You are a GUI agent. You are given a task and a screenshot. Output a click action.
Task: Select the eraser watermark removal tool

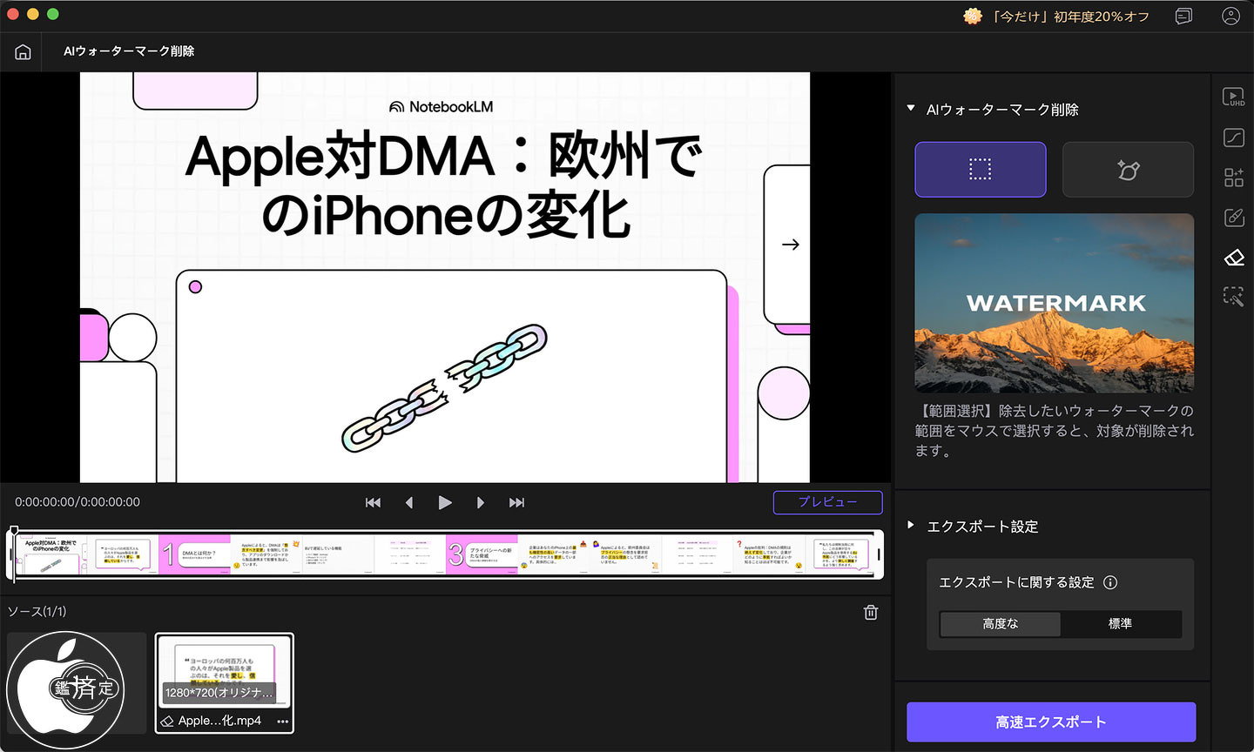pos(1233,258)
